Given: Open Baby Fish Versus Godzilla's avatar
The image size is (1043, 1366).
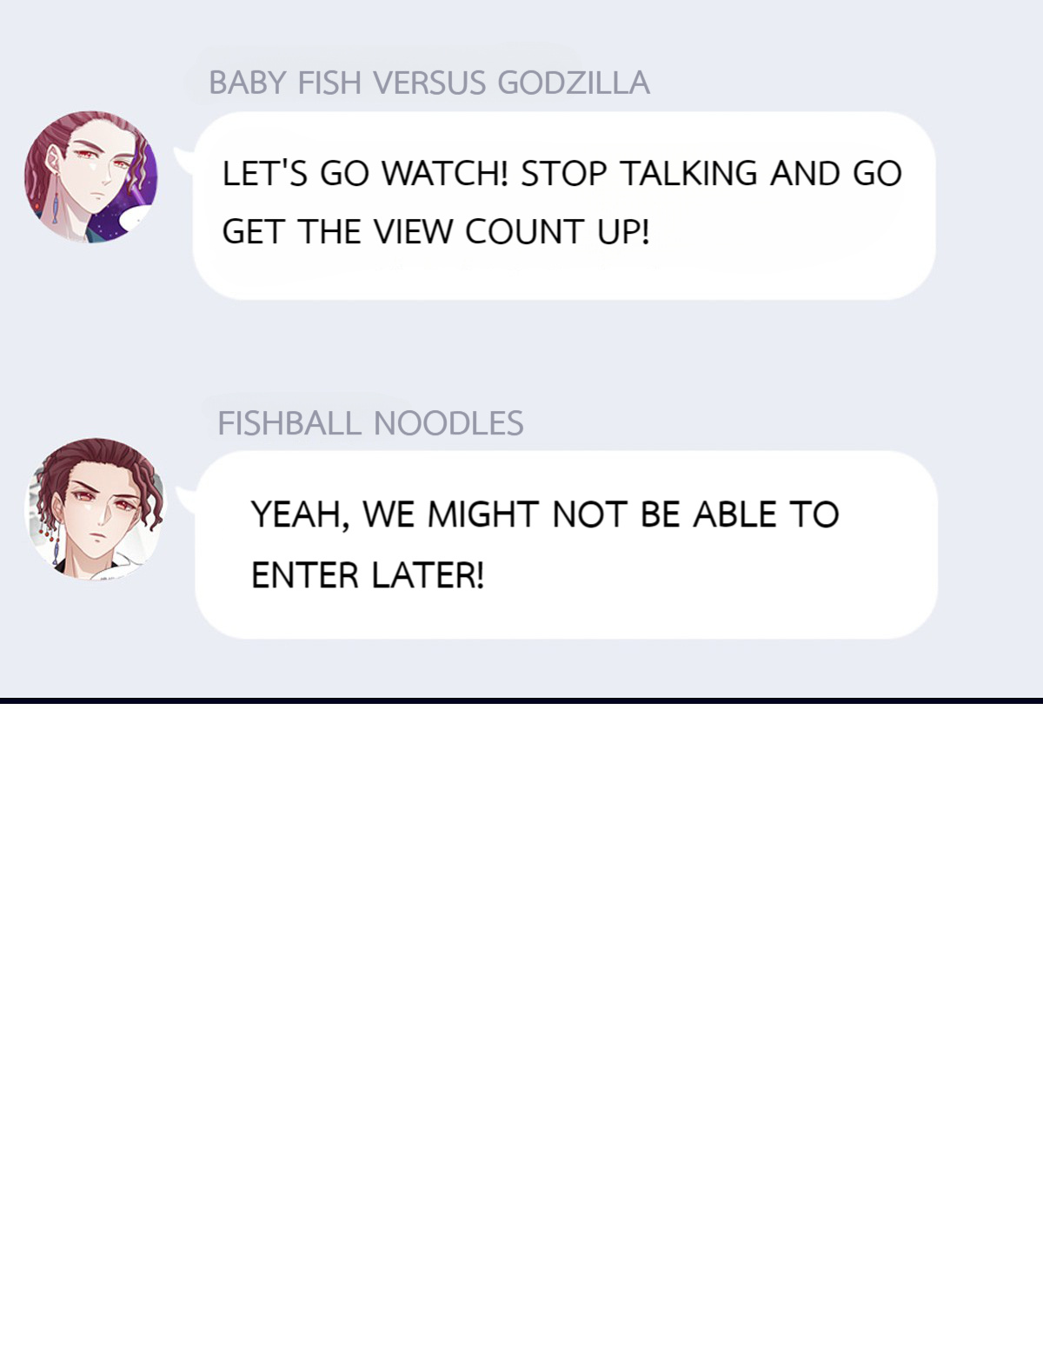Looking at the screenshot, I should click(91, 176).
